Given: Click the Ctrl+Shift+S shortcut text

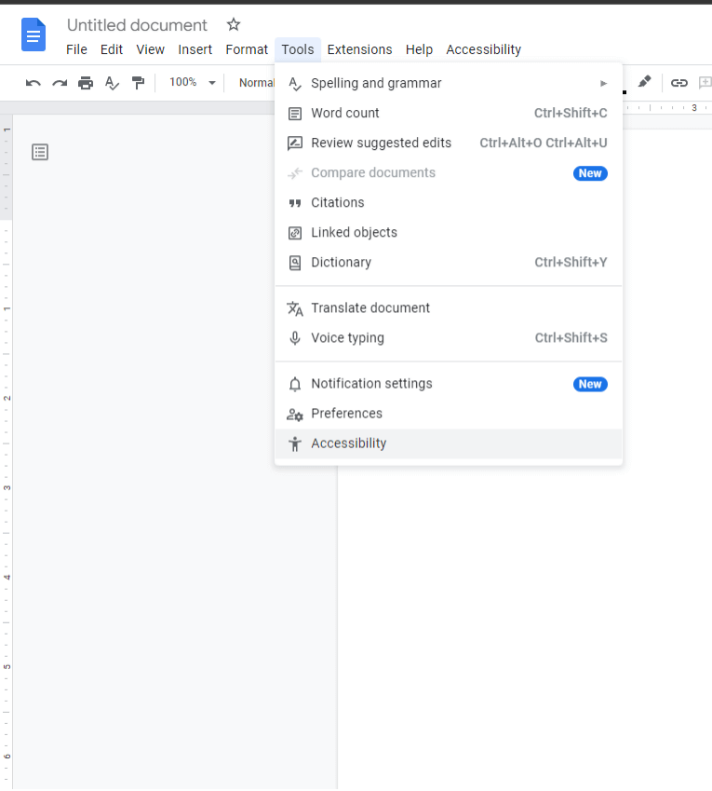Looking at the screenshot, I should pyautogui.click(x=571, y=337).
